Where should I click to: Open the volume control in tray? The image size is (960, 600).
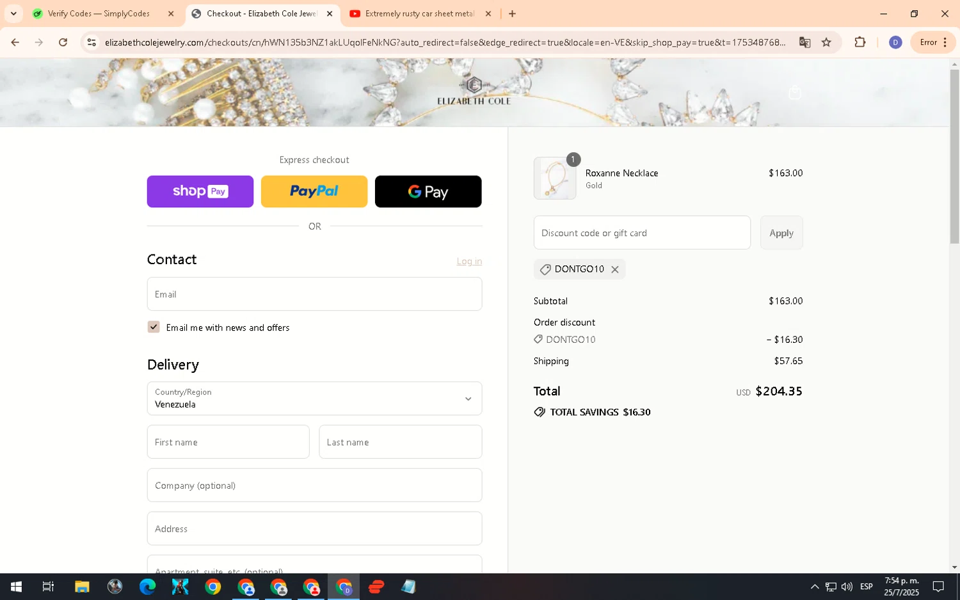tap(847, 587)
